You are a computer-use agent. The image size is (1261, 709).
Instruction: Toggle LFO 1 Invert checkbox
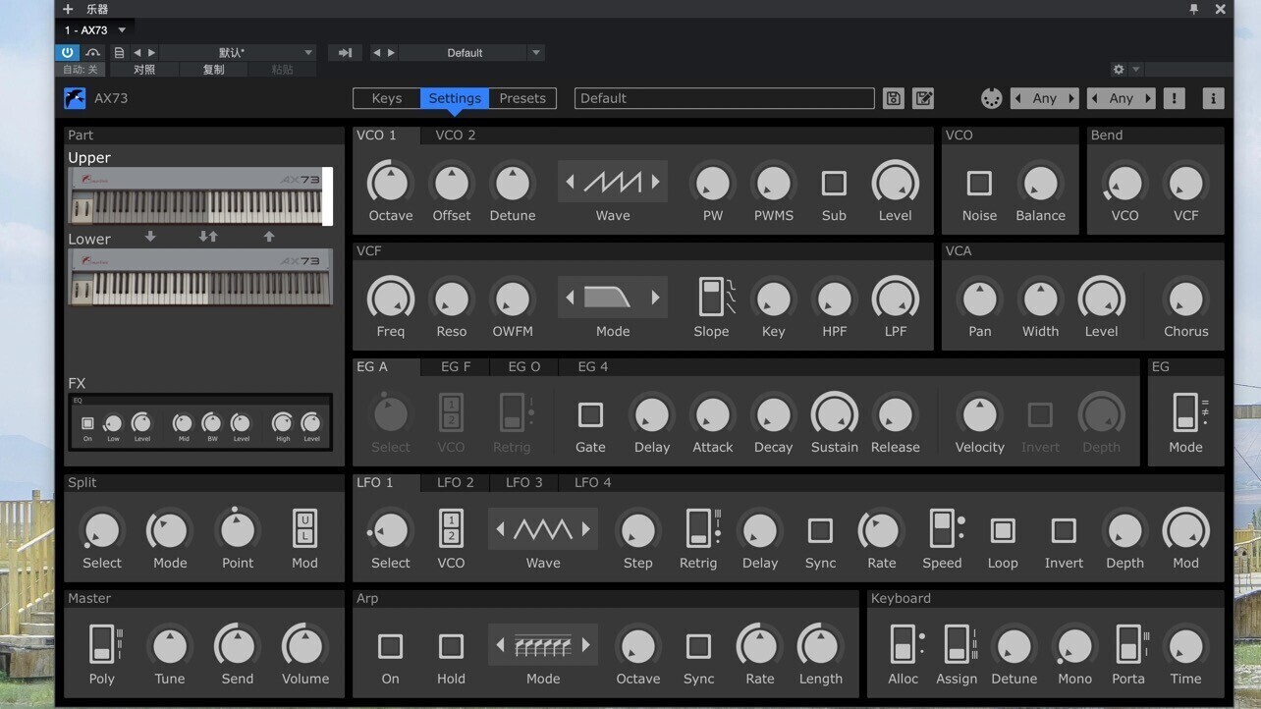1064,530
